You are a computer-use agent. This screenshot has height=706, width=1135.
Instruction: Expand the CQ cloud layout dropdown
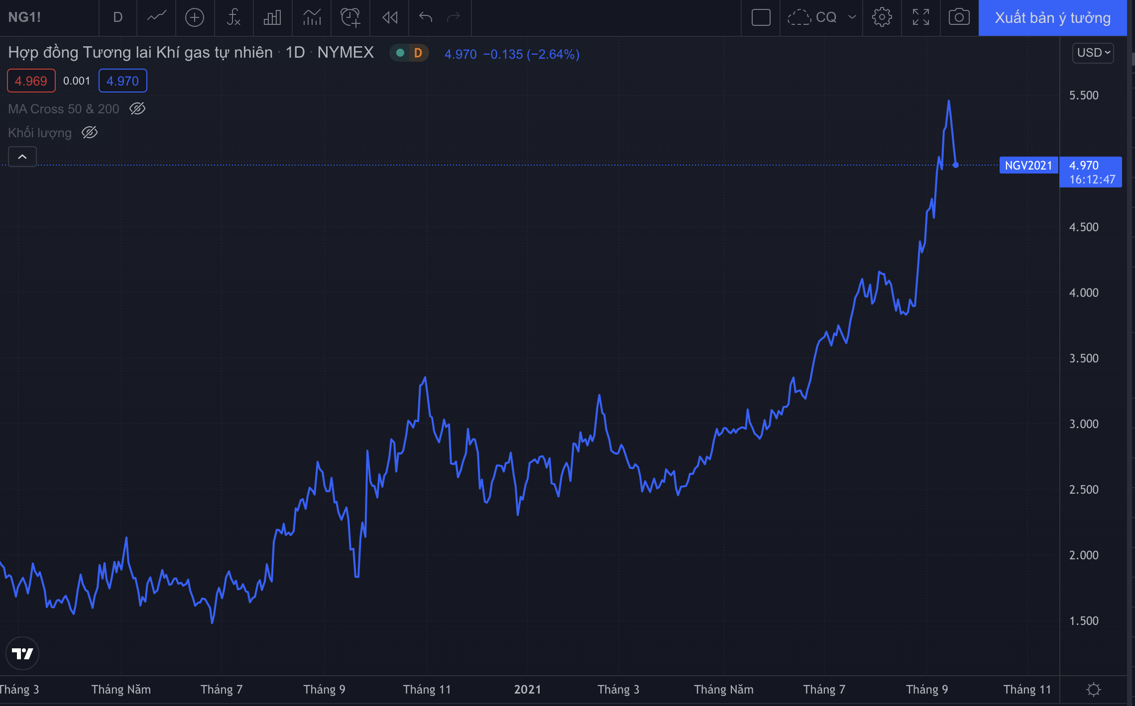(x=852, y=17)
